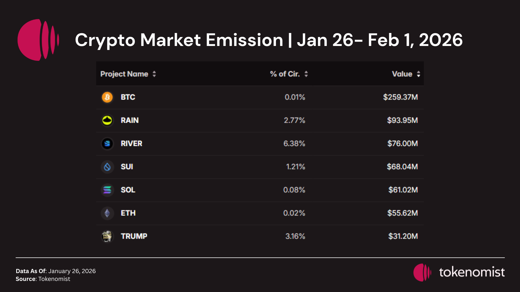Click the tokenomist wordmark bottom-right
520x292 pixels.
(472, 272)
